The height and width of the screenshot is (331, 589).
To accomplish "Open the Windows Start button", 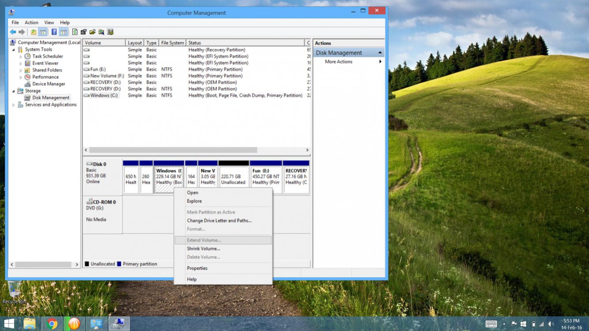I will click(x=9, y=324).
